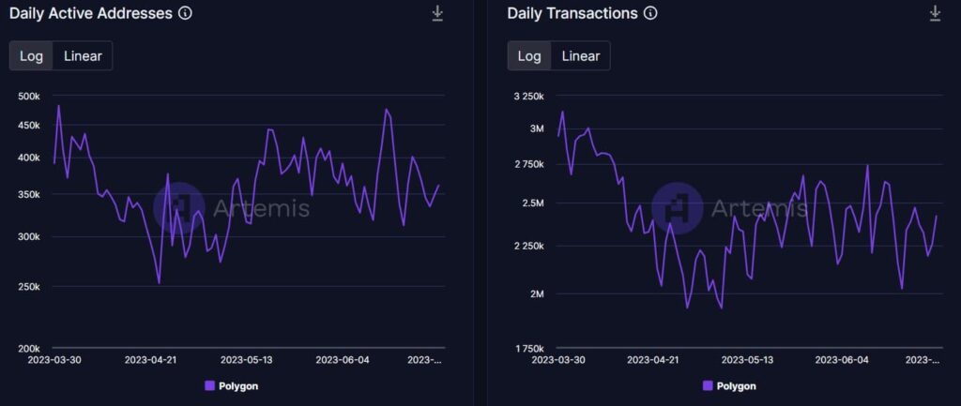
Task: Click purple Polygon swatch under Active Addresses chart
Action: [x=209, y=385]
